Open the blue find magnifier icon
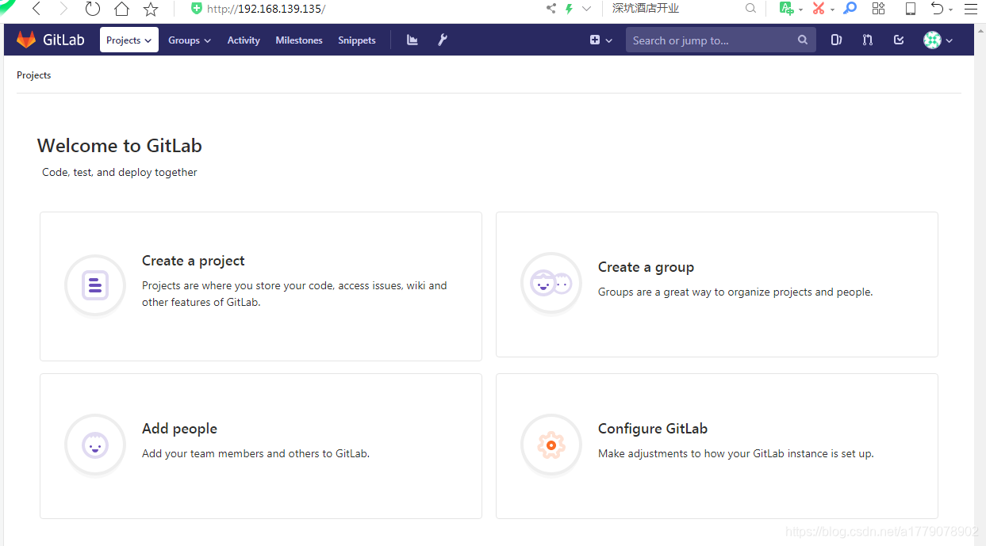The height and width of the screenshot is (546, 986). coord(850,9)
